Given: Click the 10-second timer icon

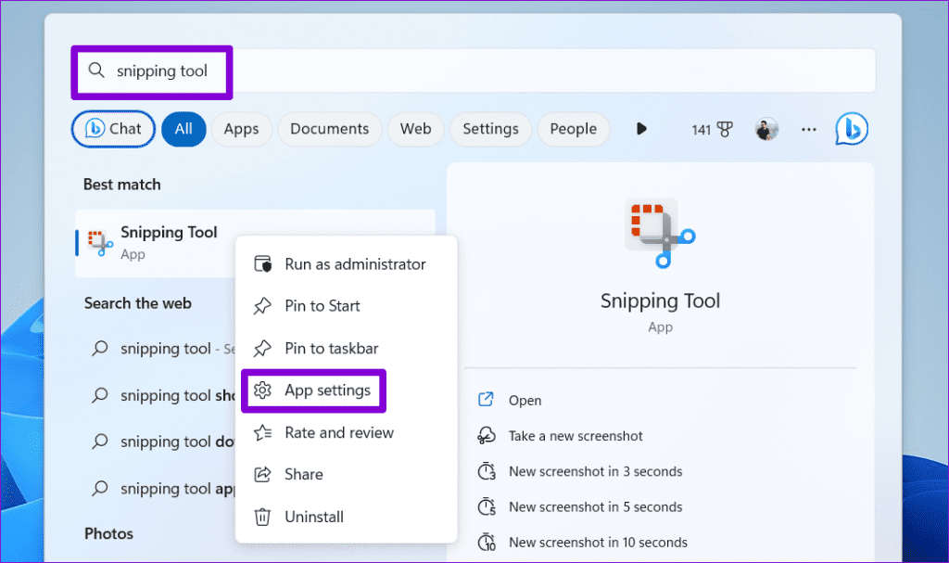Looking at the screenshot, I should pyautogui.click(x=487, y=542).
